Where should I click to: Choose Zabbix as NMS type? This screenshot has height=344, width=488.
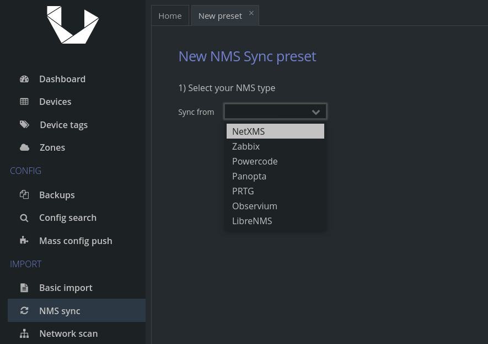click(x=275, y=146)
